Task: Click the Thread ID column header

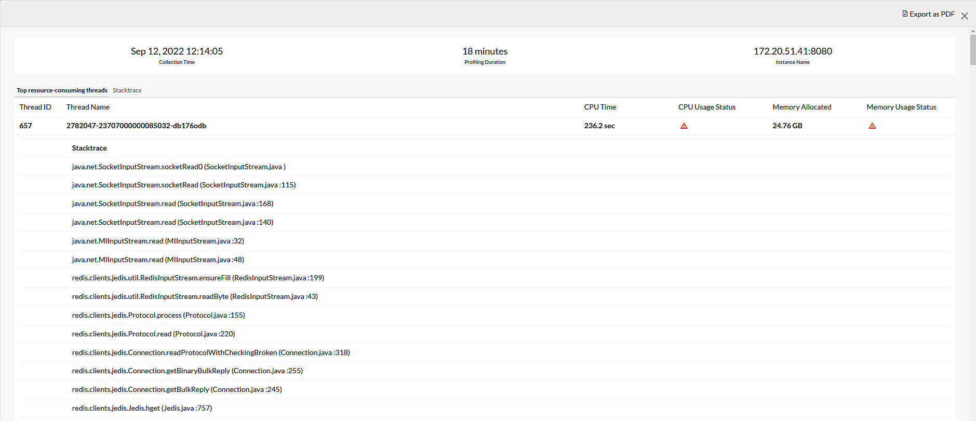Action: (35, 107)
